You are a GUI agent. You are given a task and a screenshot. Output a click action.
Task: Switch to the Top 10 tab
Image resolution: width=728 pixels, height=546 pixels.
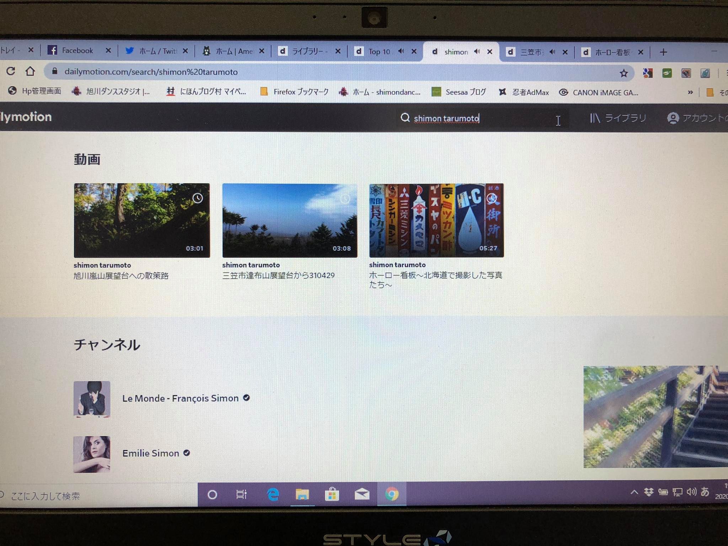click(x=385, y=52)
